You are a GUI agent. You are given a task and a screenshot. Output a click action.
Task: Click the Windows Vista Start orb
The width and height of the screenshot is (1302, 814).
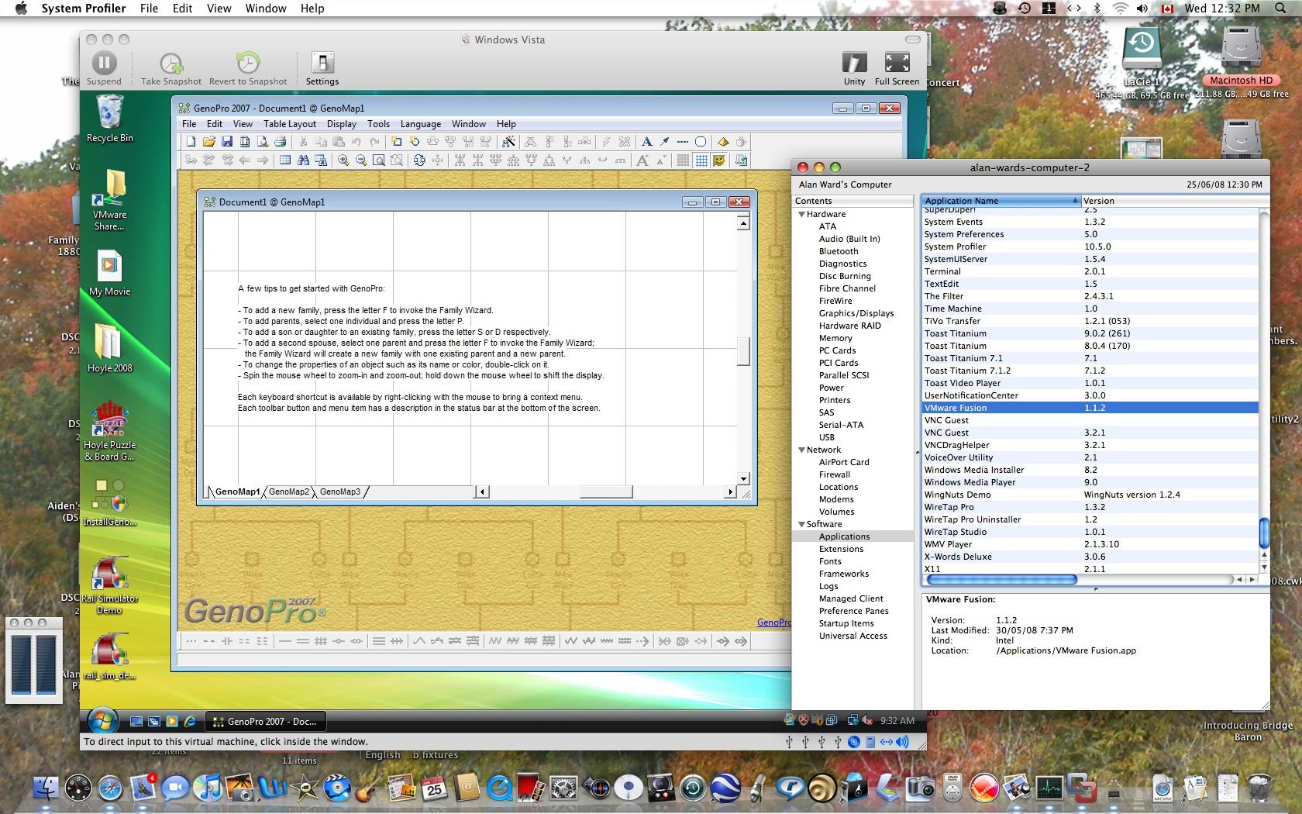point(102,721)
